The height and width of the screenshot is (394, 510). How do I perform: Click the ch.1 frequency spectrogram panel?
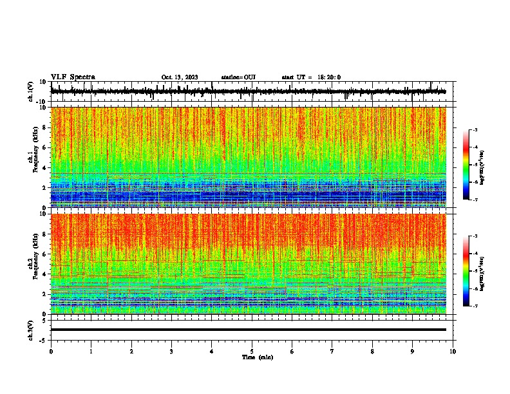[249, 157]
